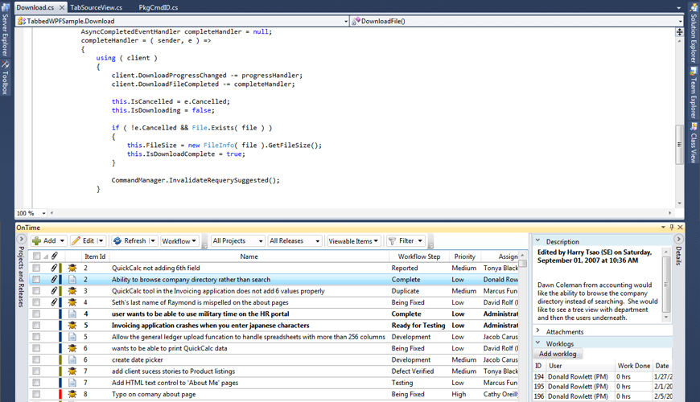700x402 pixels.
Task: Click document icon of 'create date picker' row
Action: click(x=72, y=360)
